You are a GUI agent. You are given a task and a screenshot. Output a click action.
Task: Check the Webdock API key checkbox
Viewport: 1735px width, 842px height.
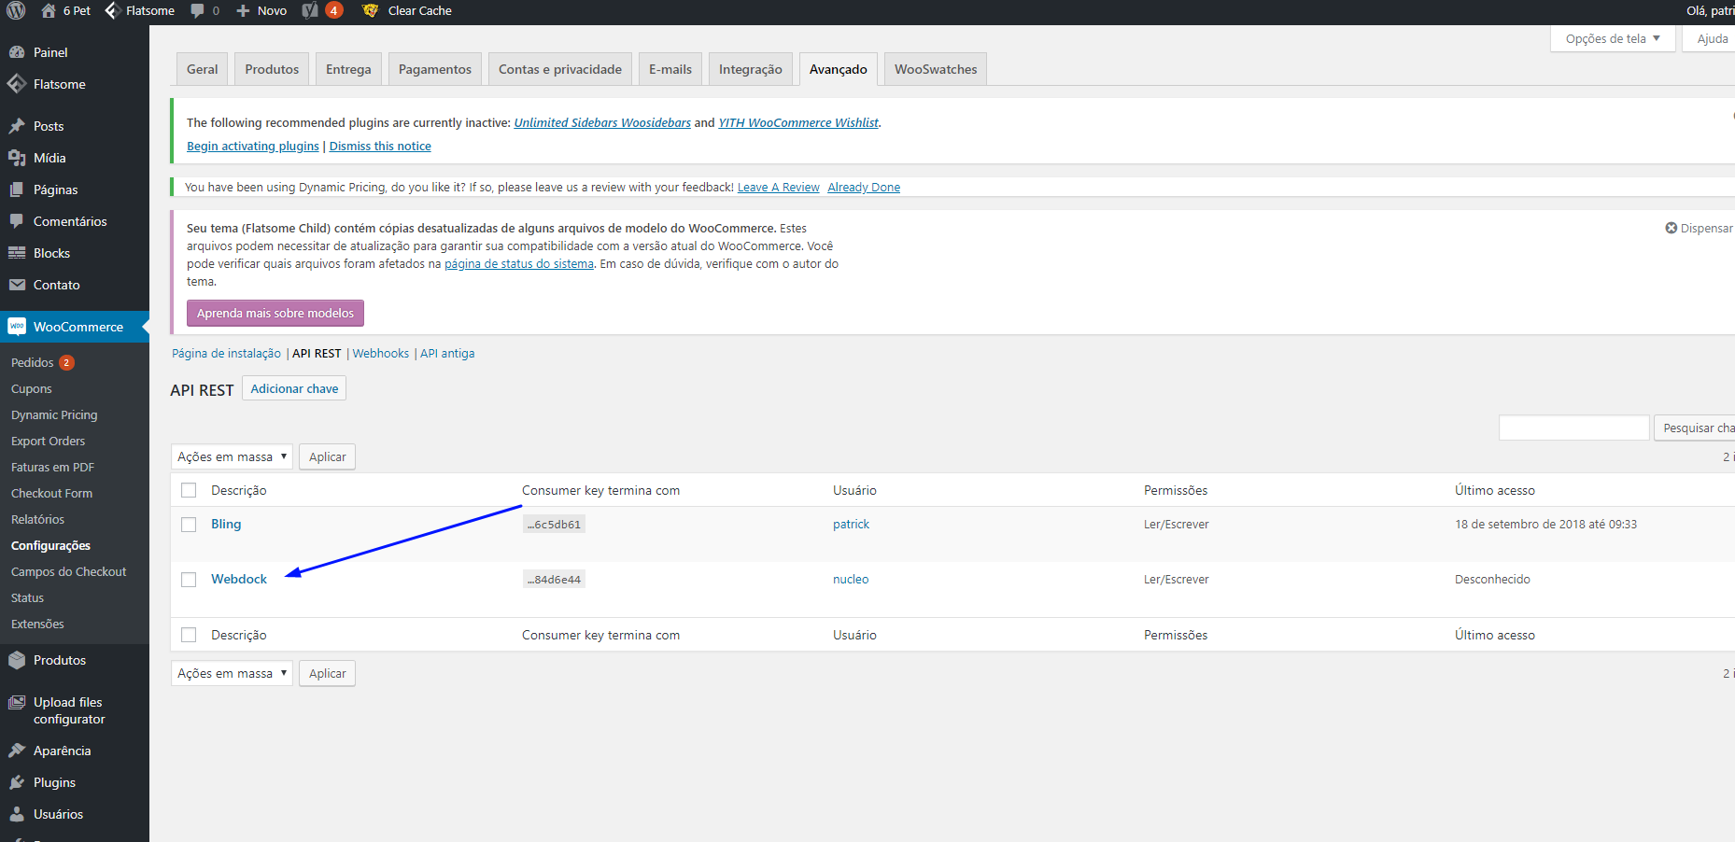click(189, 580)
